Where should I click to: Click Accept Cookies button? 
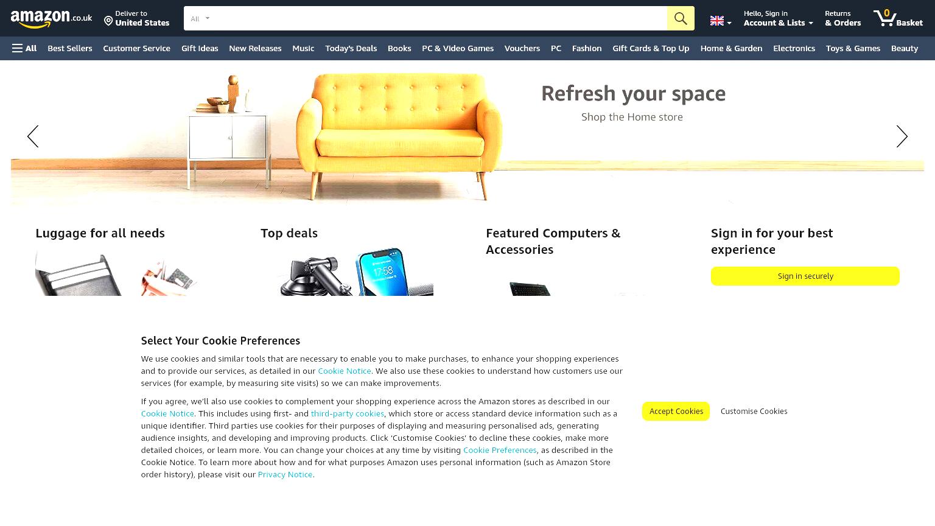point(676,411)
